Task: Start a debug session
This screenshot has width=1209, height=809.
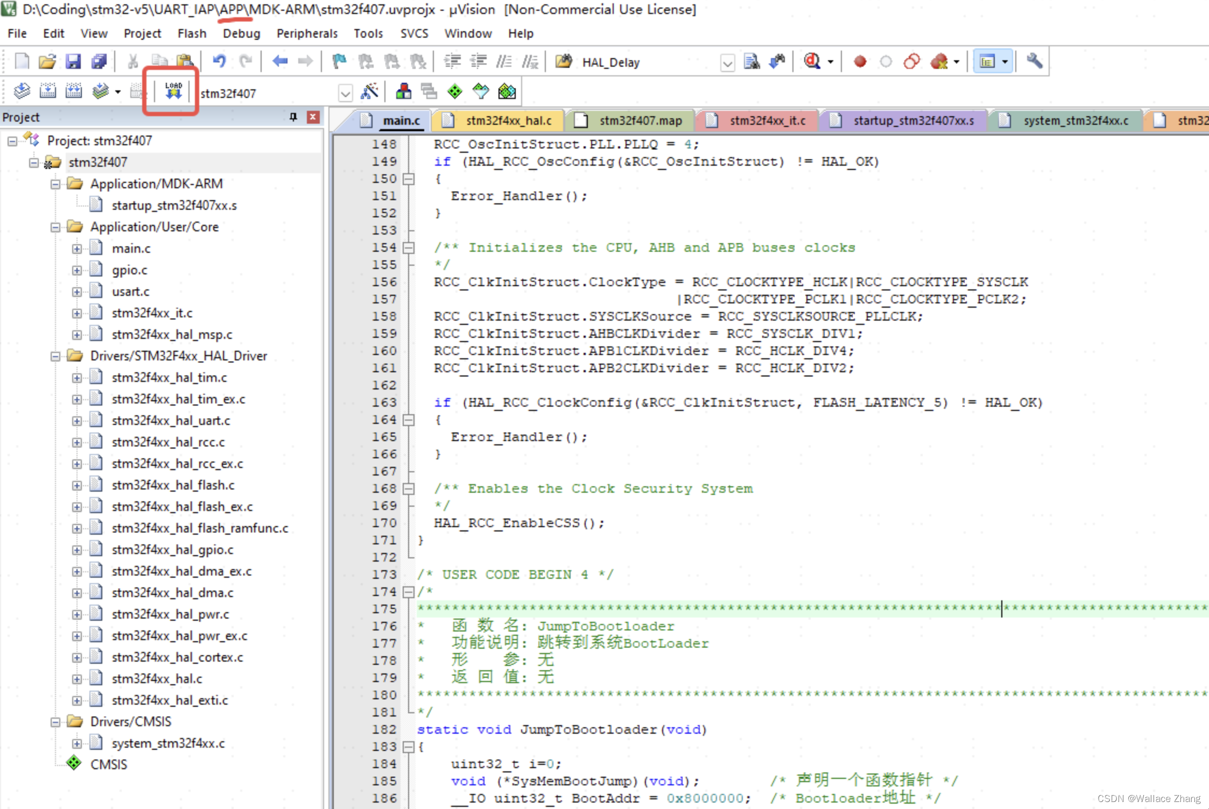Action: coord(812,61)
